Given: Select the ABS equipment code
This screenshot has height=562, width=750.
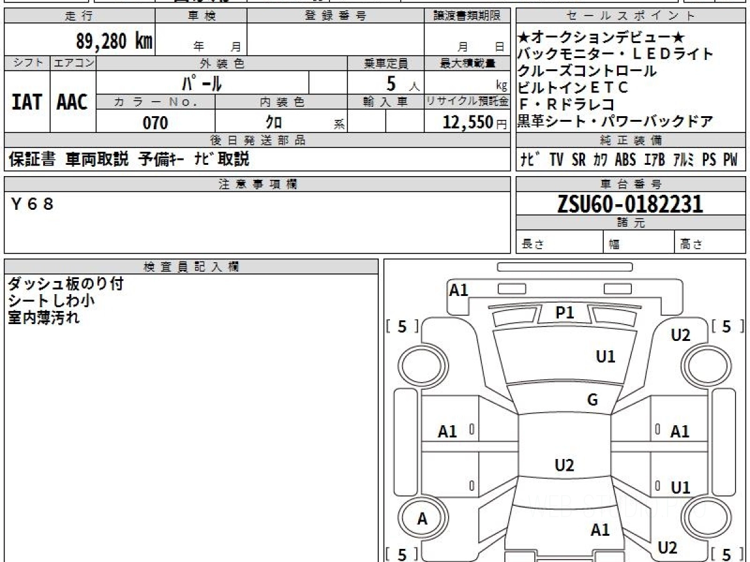Looking at the screenshot, I should click(625, 160).
